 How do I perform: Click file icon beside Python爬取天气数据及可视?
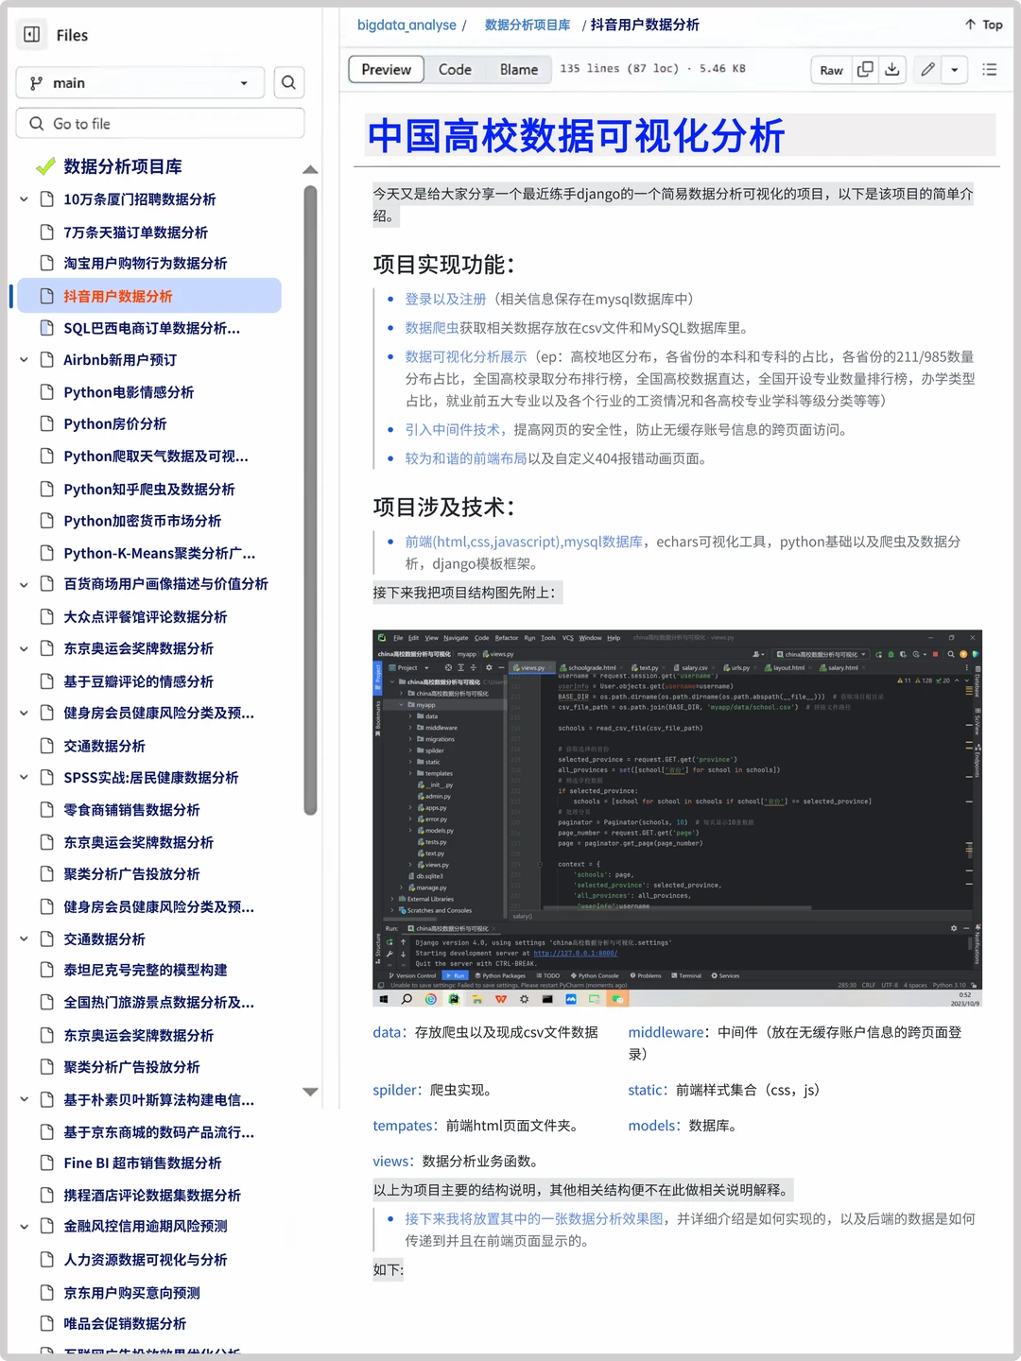pyautogui.click(x=46, y=456)
